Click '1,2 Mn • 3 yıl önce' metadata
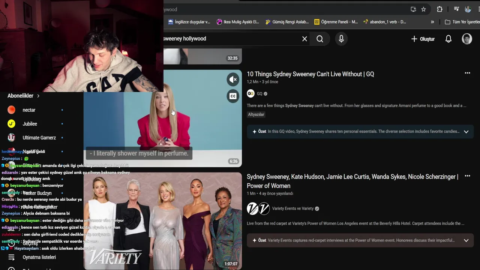The width and height of the screenshot is (480, 270). (262, 82)
